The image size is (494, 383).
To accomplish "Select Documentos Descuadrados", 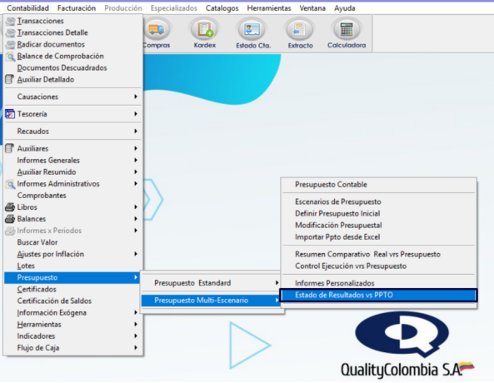I will point(72,67).
